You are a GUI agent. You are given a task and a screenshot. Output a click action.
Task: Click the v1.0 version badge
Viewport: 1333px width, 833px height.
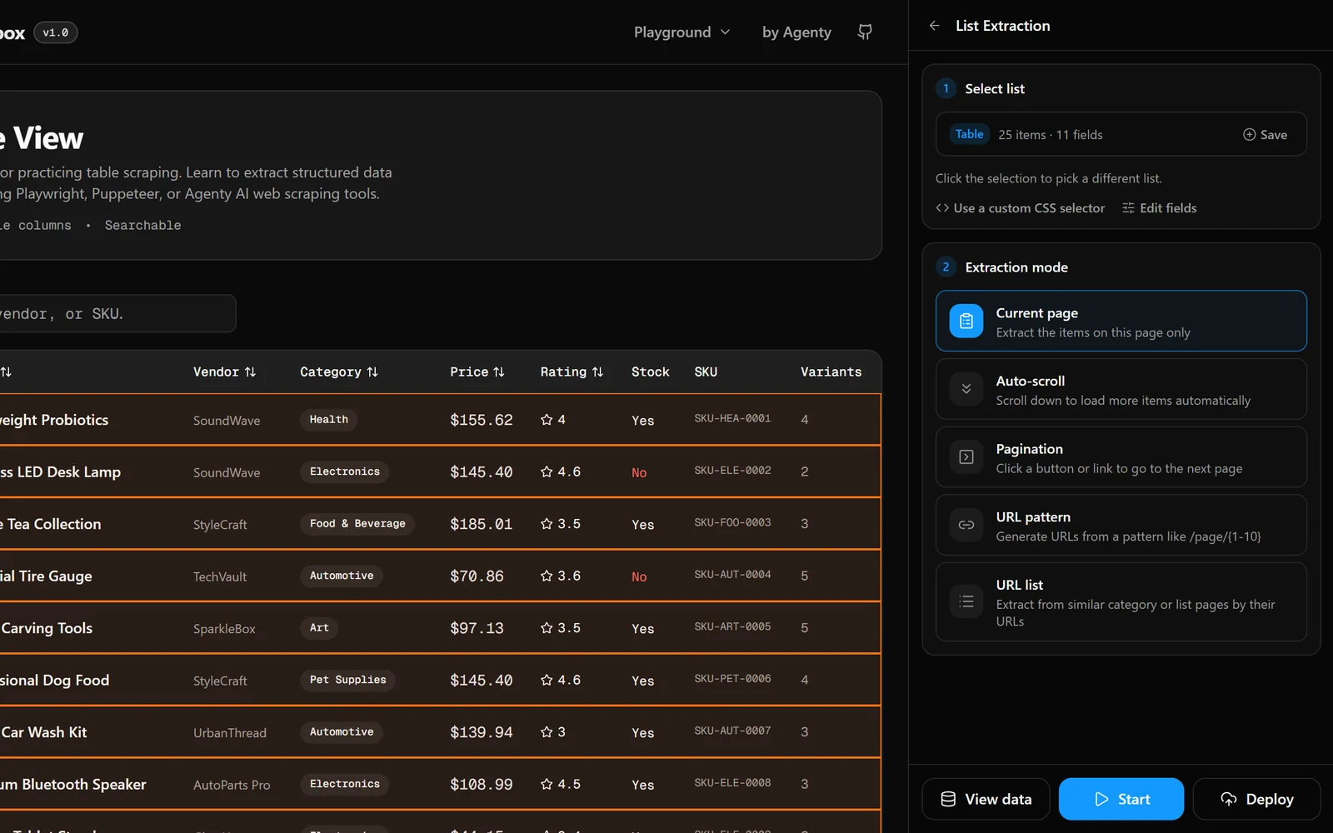[x=56, y=32]
